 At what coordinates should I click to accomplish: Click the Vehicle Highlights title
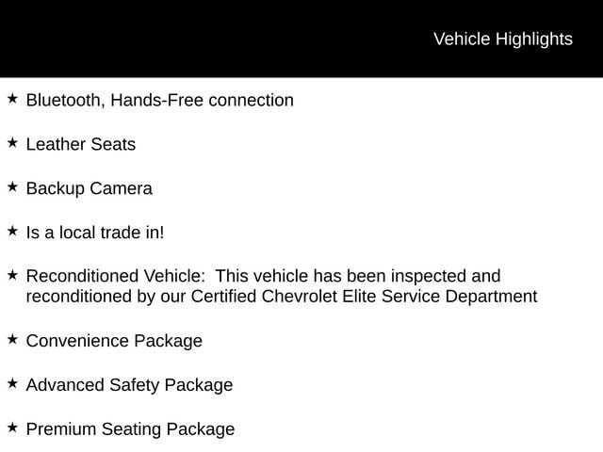click(502, 39)
